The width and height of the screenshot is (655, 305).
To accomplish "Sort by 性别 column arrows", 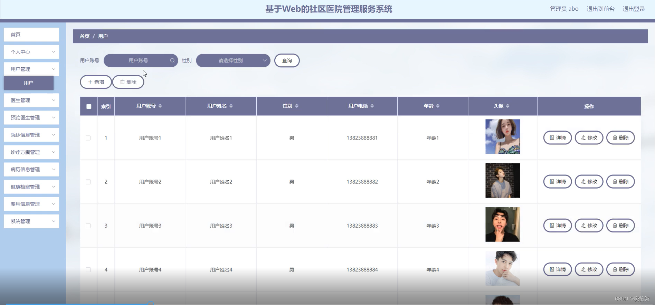I will [x=297, y=106].
